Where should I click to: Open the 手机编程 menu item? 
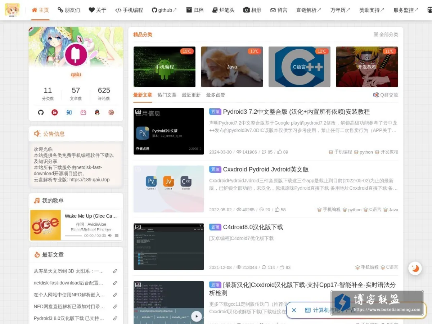[x=129, y=10]
